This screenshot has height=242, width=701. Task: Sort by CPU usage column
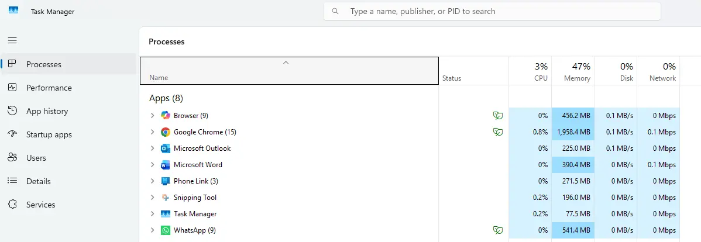(530, 71)
